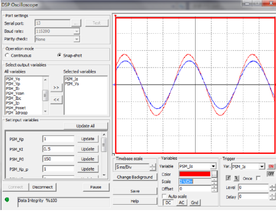Select PSM_Vs in Selected variables list

[72, 84]
